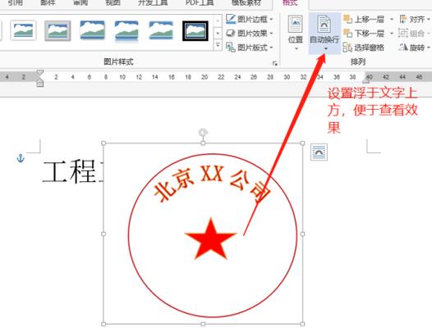Switch to the PDF工具 ribbon tab
Image resolution: width=432 pixels, height=336 pixels.
click(x=200, y=3)
